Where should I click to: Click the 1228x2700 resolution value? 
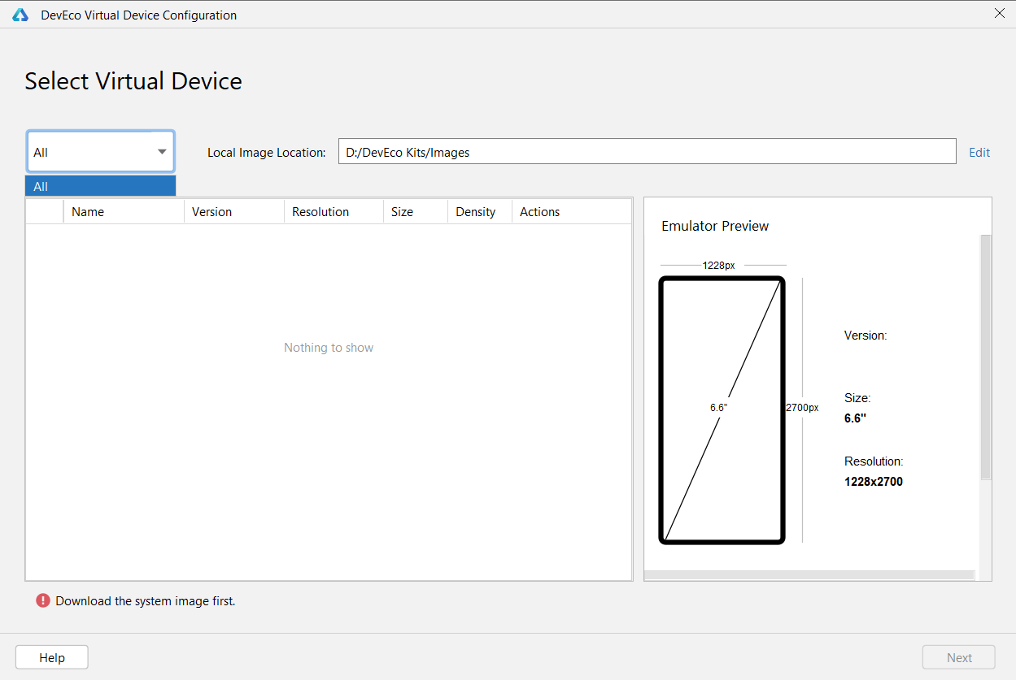click(874, 481)
